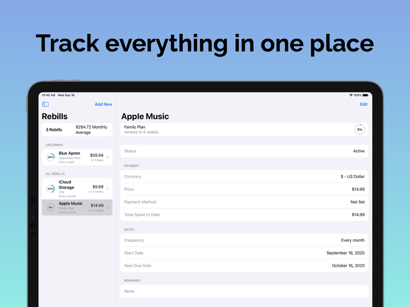Click the UPCOMING section header

[55, 145]
